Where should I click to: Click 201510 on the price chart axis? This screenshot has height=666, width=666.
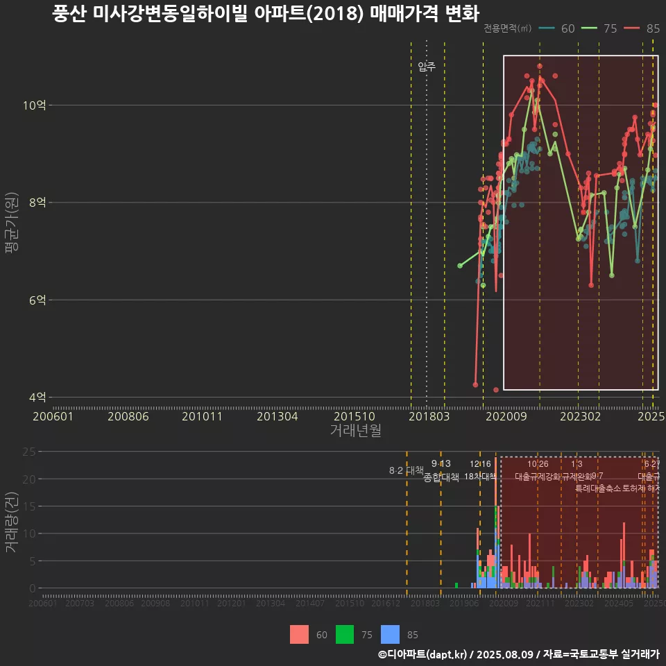click(355, 416)
